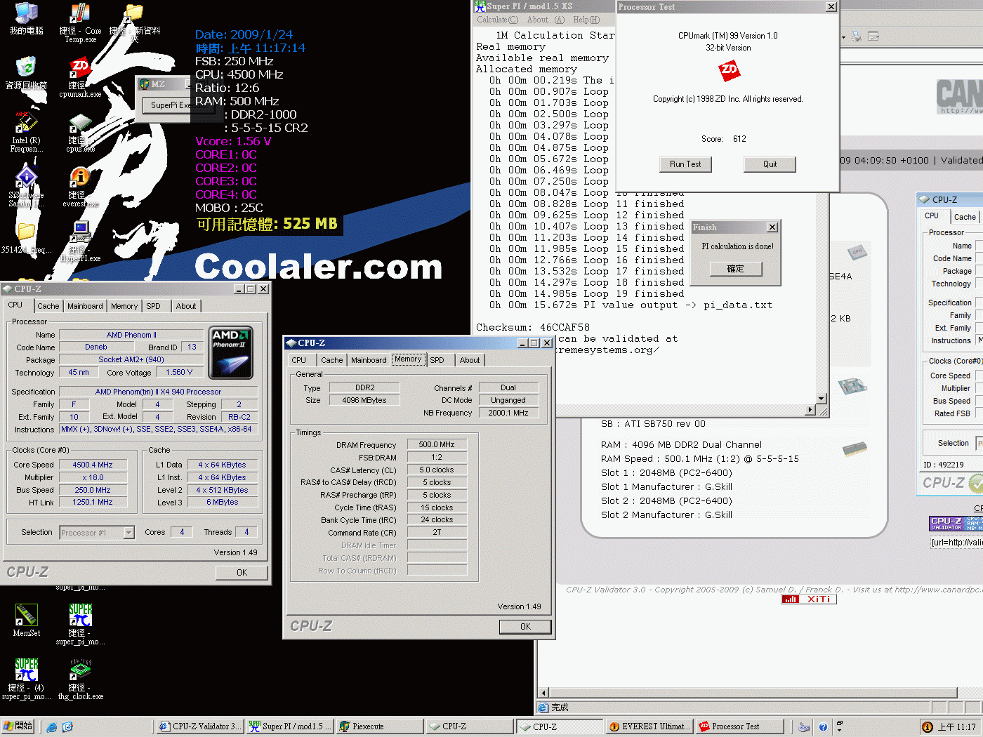Confirm the PI calculation done dialog

pyautogui.click(x=735, y=269)
